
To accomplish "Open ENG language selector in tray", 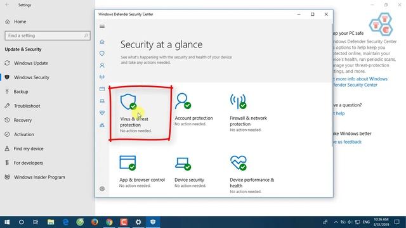I will tap(366, 222).
